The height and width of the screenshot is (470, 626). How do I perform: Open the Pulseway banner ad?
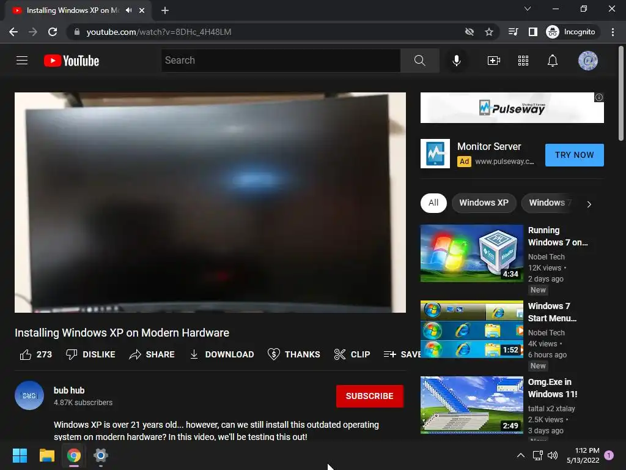tap(512, 108)
